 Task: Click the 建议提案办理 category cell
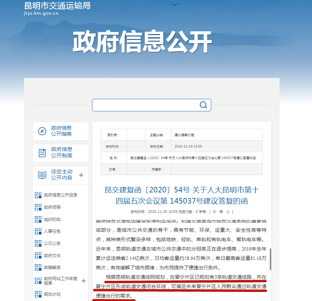[x=217, y=135]
